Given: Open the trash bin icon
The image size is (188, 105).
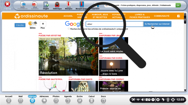Looking at the screenshot, I should (168, 100).
